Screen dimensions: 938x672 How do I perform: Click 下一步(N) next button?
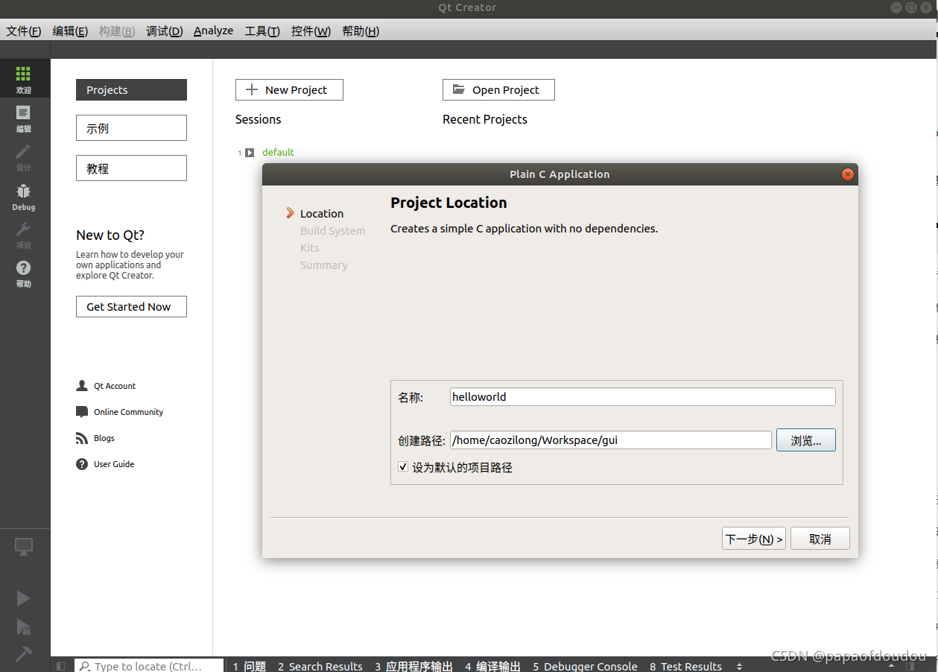click(x=754, y=539)
